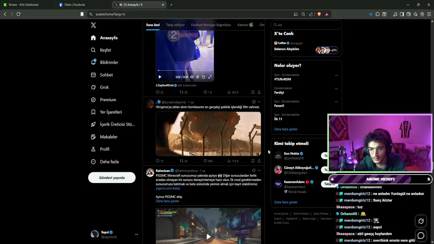Open more menu on bunalimdayimki post

click(x=259, y=102)
